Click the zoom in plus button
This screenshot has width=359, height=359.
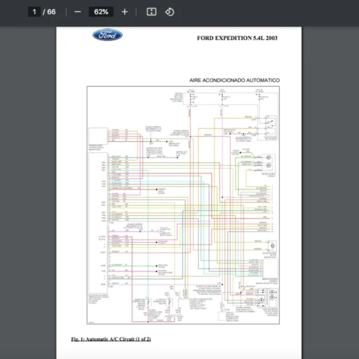[124, 12]
